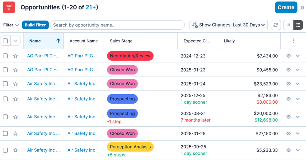Click the opportunity name search field
This screenshot has width=306, height=160.
pyautogui.click(x=117, y=25)
